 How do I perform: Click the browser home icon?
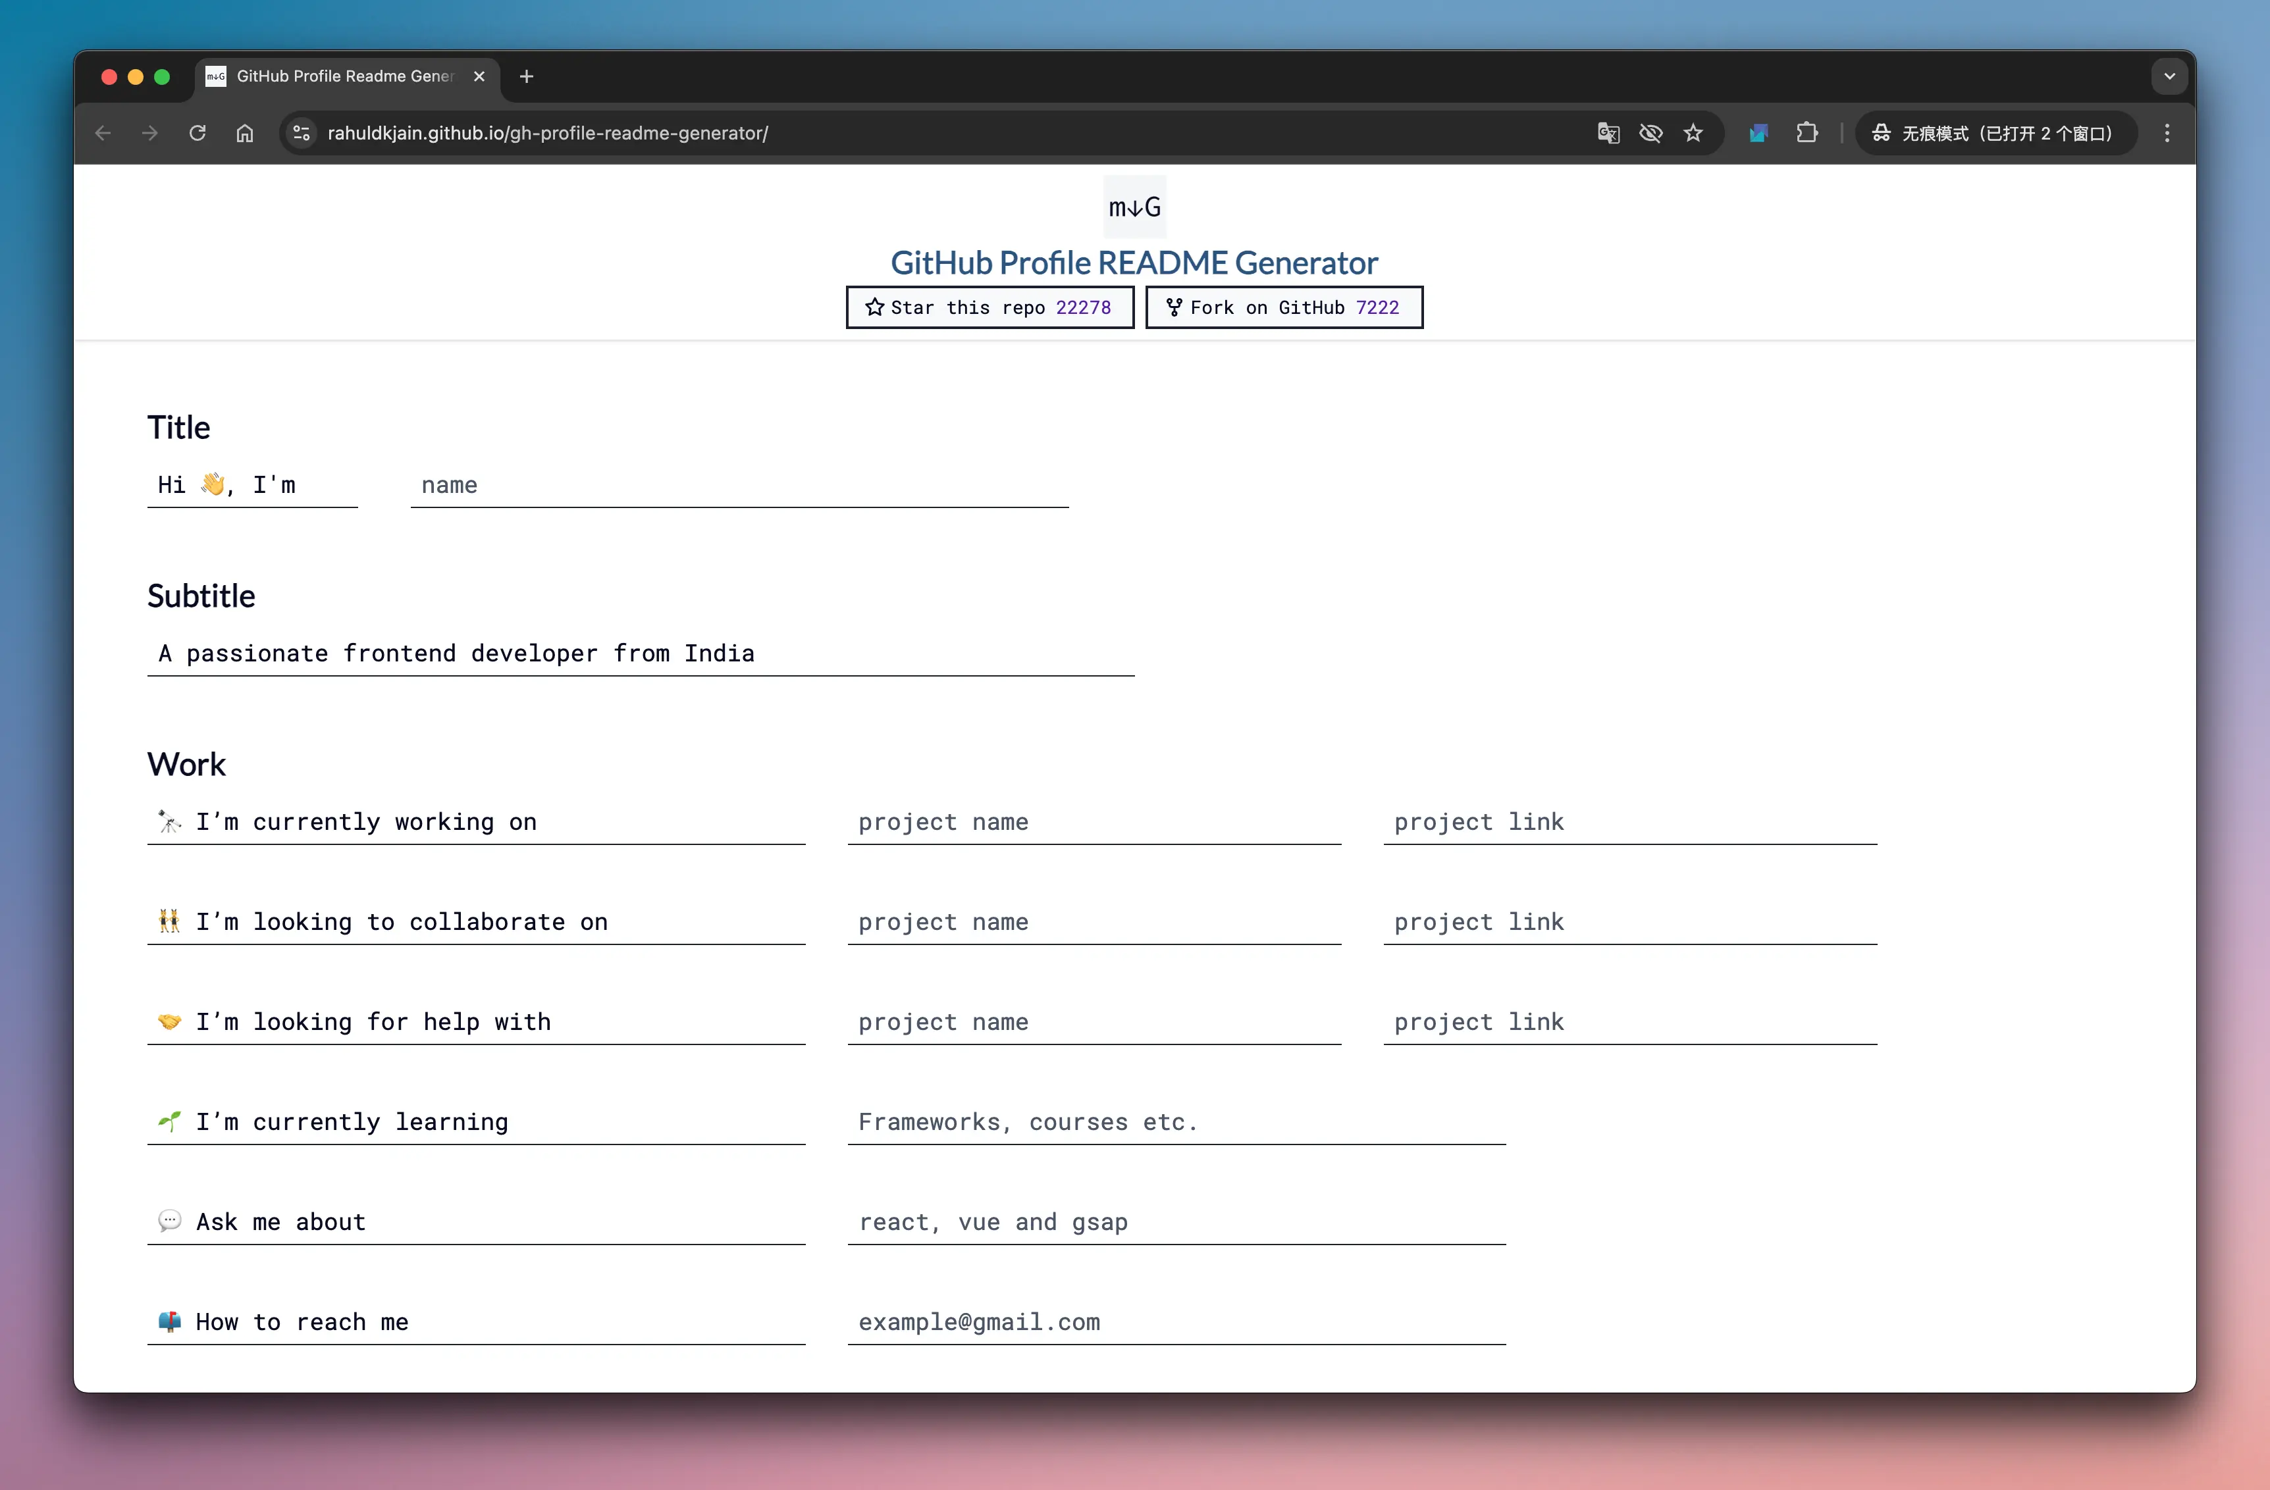[x=245, y=134]
